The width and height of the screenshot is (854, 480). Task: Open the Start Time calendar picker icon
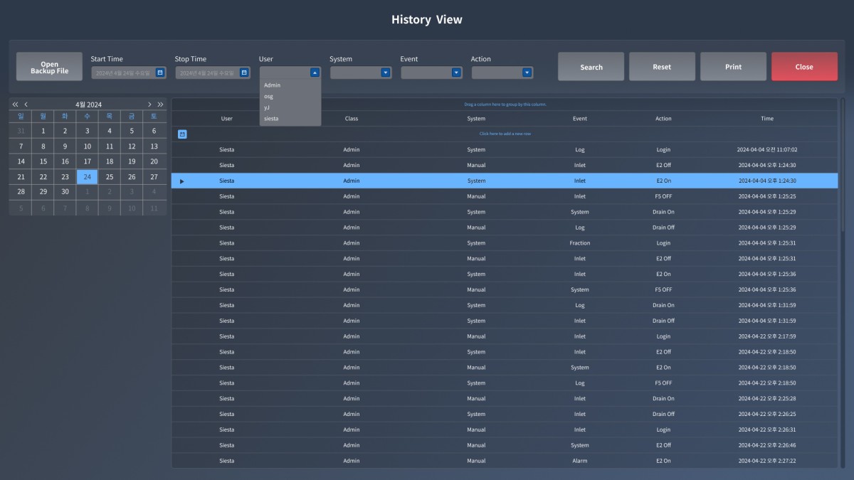[160, 73]
